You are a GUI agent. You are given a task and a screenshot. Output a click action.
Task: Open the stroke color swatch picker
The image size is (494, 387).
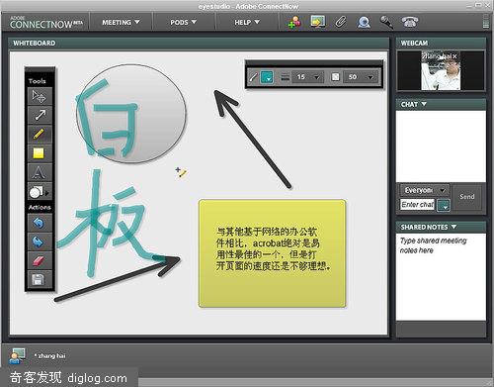pyautogui.click(x=267, y=77)
